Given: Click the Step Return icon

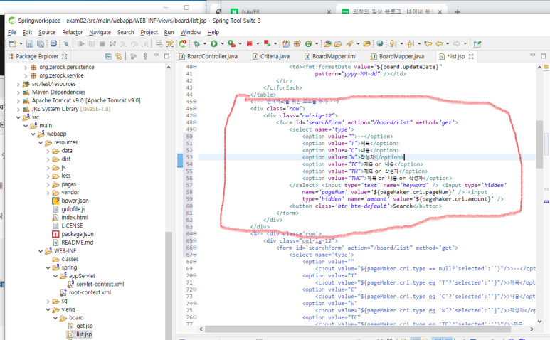Looking at the screenshot, I should point(145,44).
